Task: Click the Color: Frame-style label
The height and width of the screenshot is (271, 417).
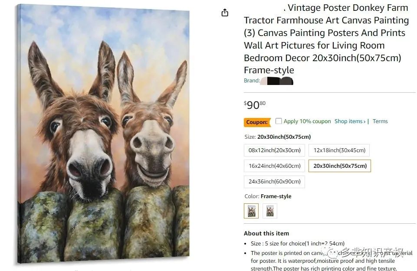Action: pyautogui.click(x=268, y=196)
